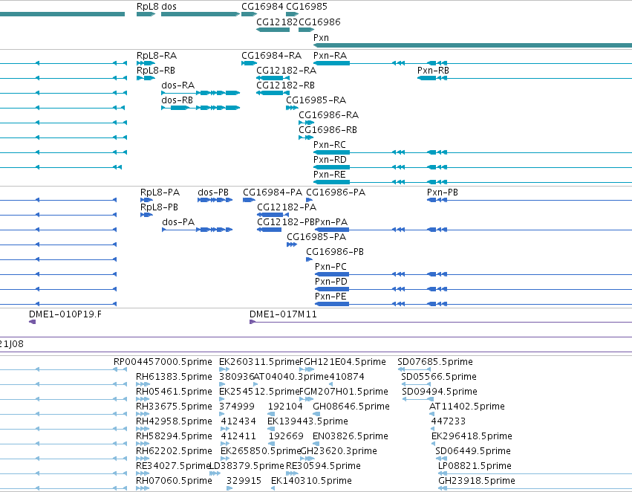632x492 pixels.
Task: Click EST SD05566.5prime label
Action: pyautogui.click(x=439, y=377)
